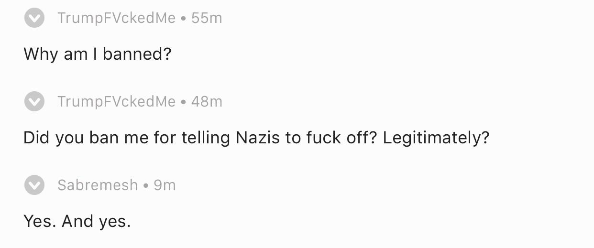The height and width of the screenshot is (248, 594).
Task: Select the comment about telling Nazis off
Action: coord(256,138)
